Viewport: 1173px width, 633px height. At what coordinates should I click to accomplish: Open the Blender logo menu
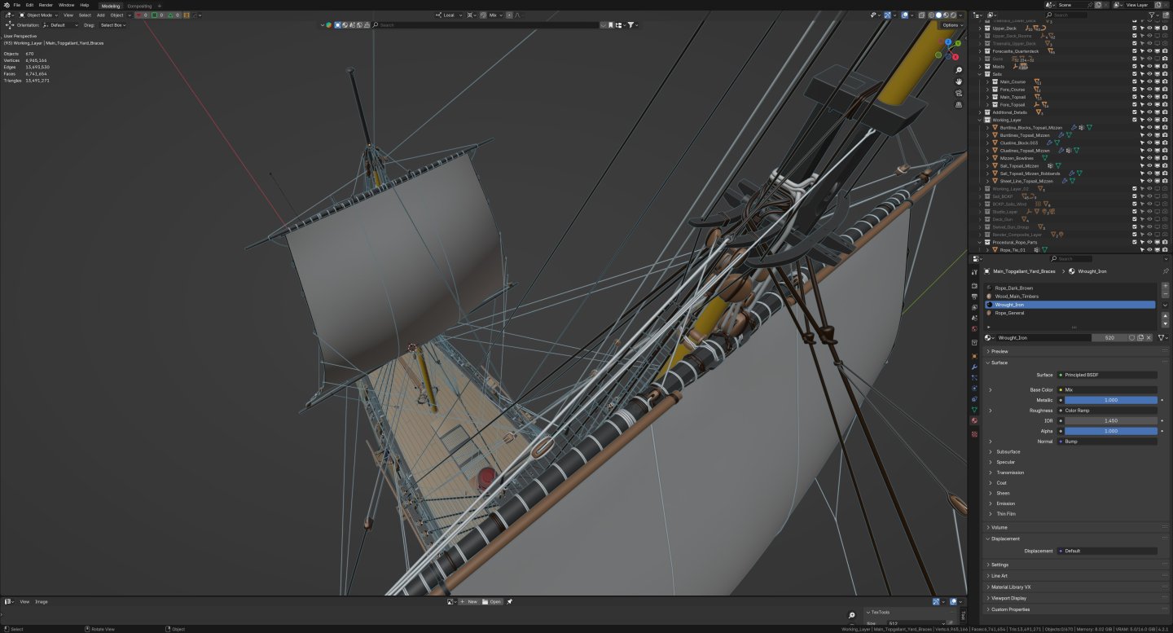coord(6,5)
